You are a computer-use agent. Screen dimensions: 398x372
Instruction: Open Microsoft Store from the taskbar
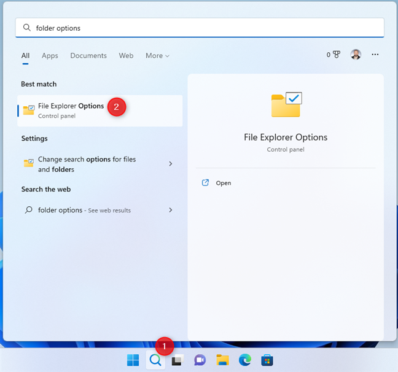[267, 360]
